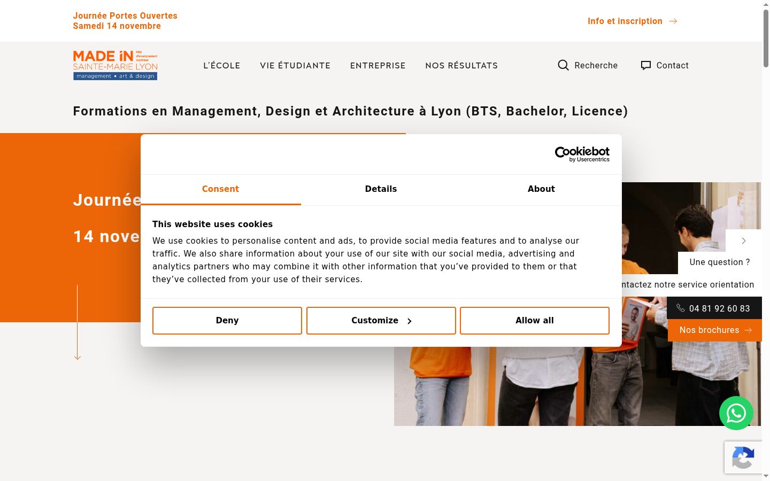The width and height of the screenshot is (770, 481).
Task: Open the NOS RÉSULTATS menu
Action: (x=461, y=66)
